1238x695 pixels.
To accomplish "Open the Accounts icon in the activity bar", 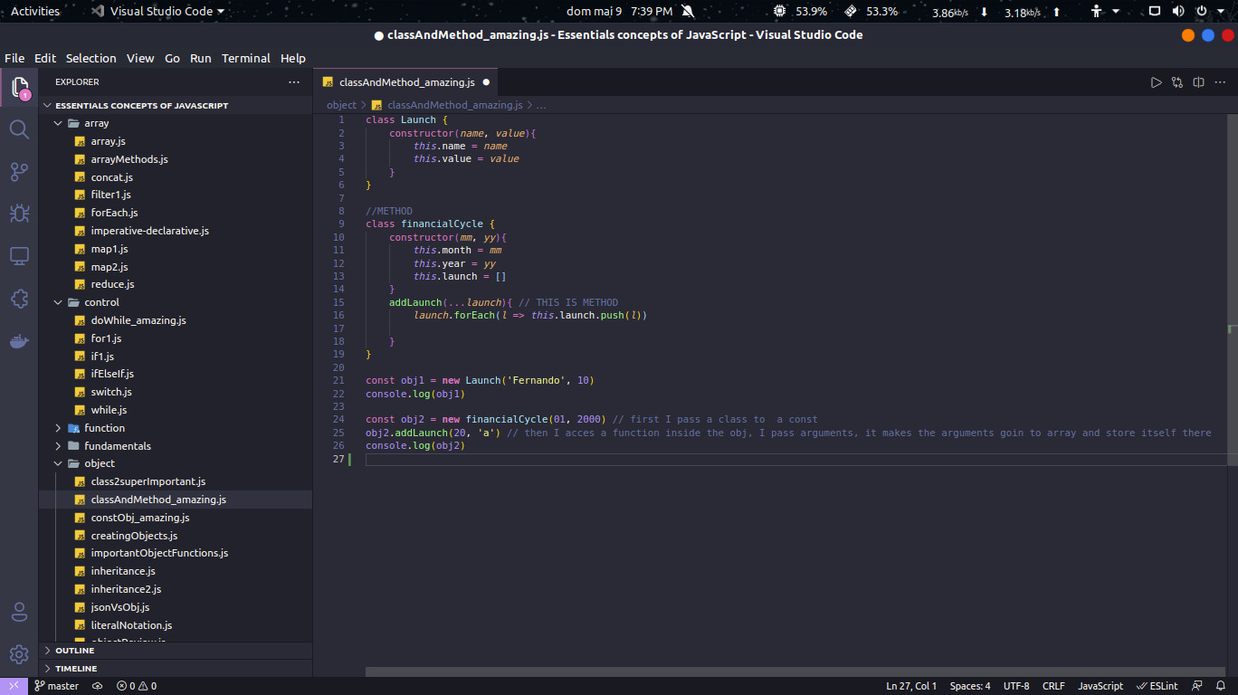I will tap(19, 612).
